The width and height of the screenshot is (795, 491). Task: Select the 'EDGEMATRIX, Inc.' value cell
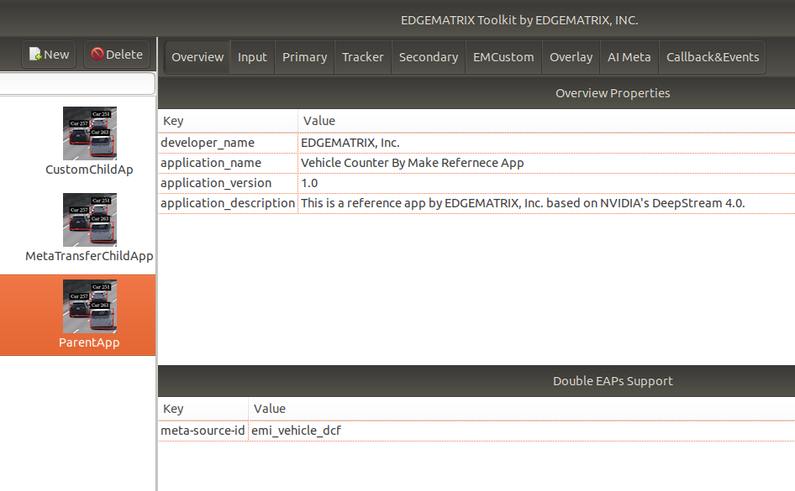coord(546,143)
